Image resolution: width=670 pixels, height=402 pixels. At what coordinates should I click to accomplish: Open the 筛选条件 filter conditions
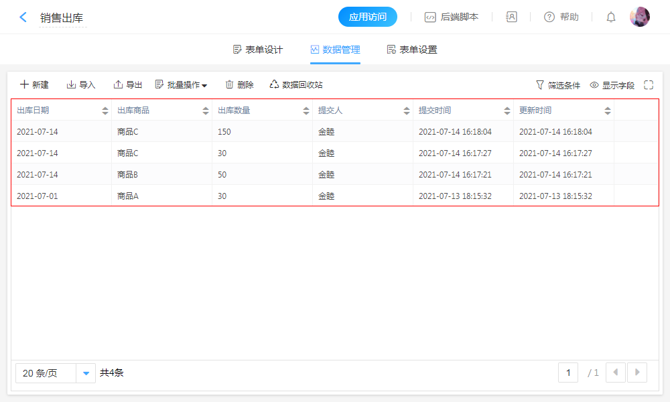pos(557,85)
